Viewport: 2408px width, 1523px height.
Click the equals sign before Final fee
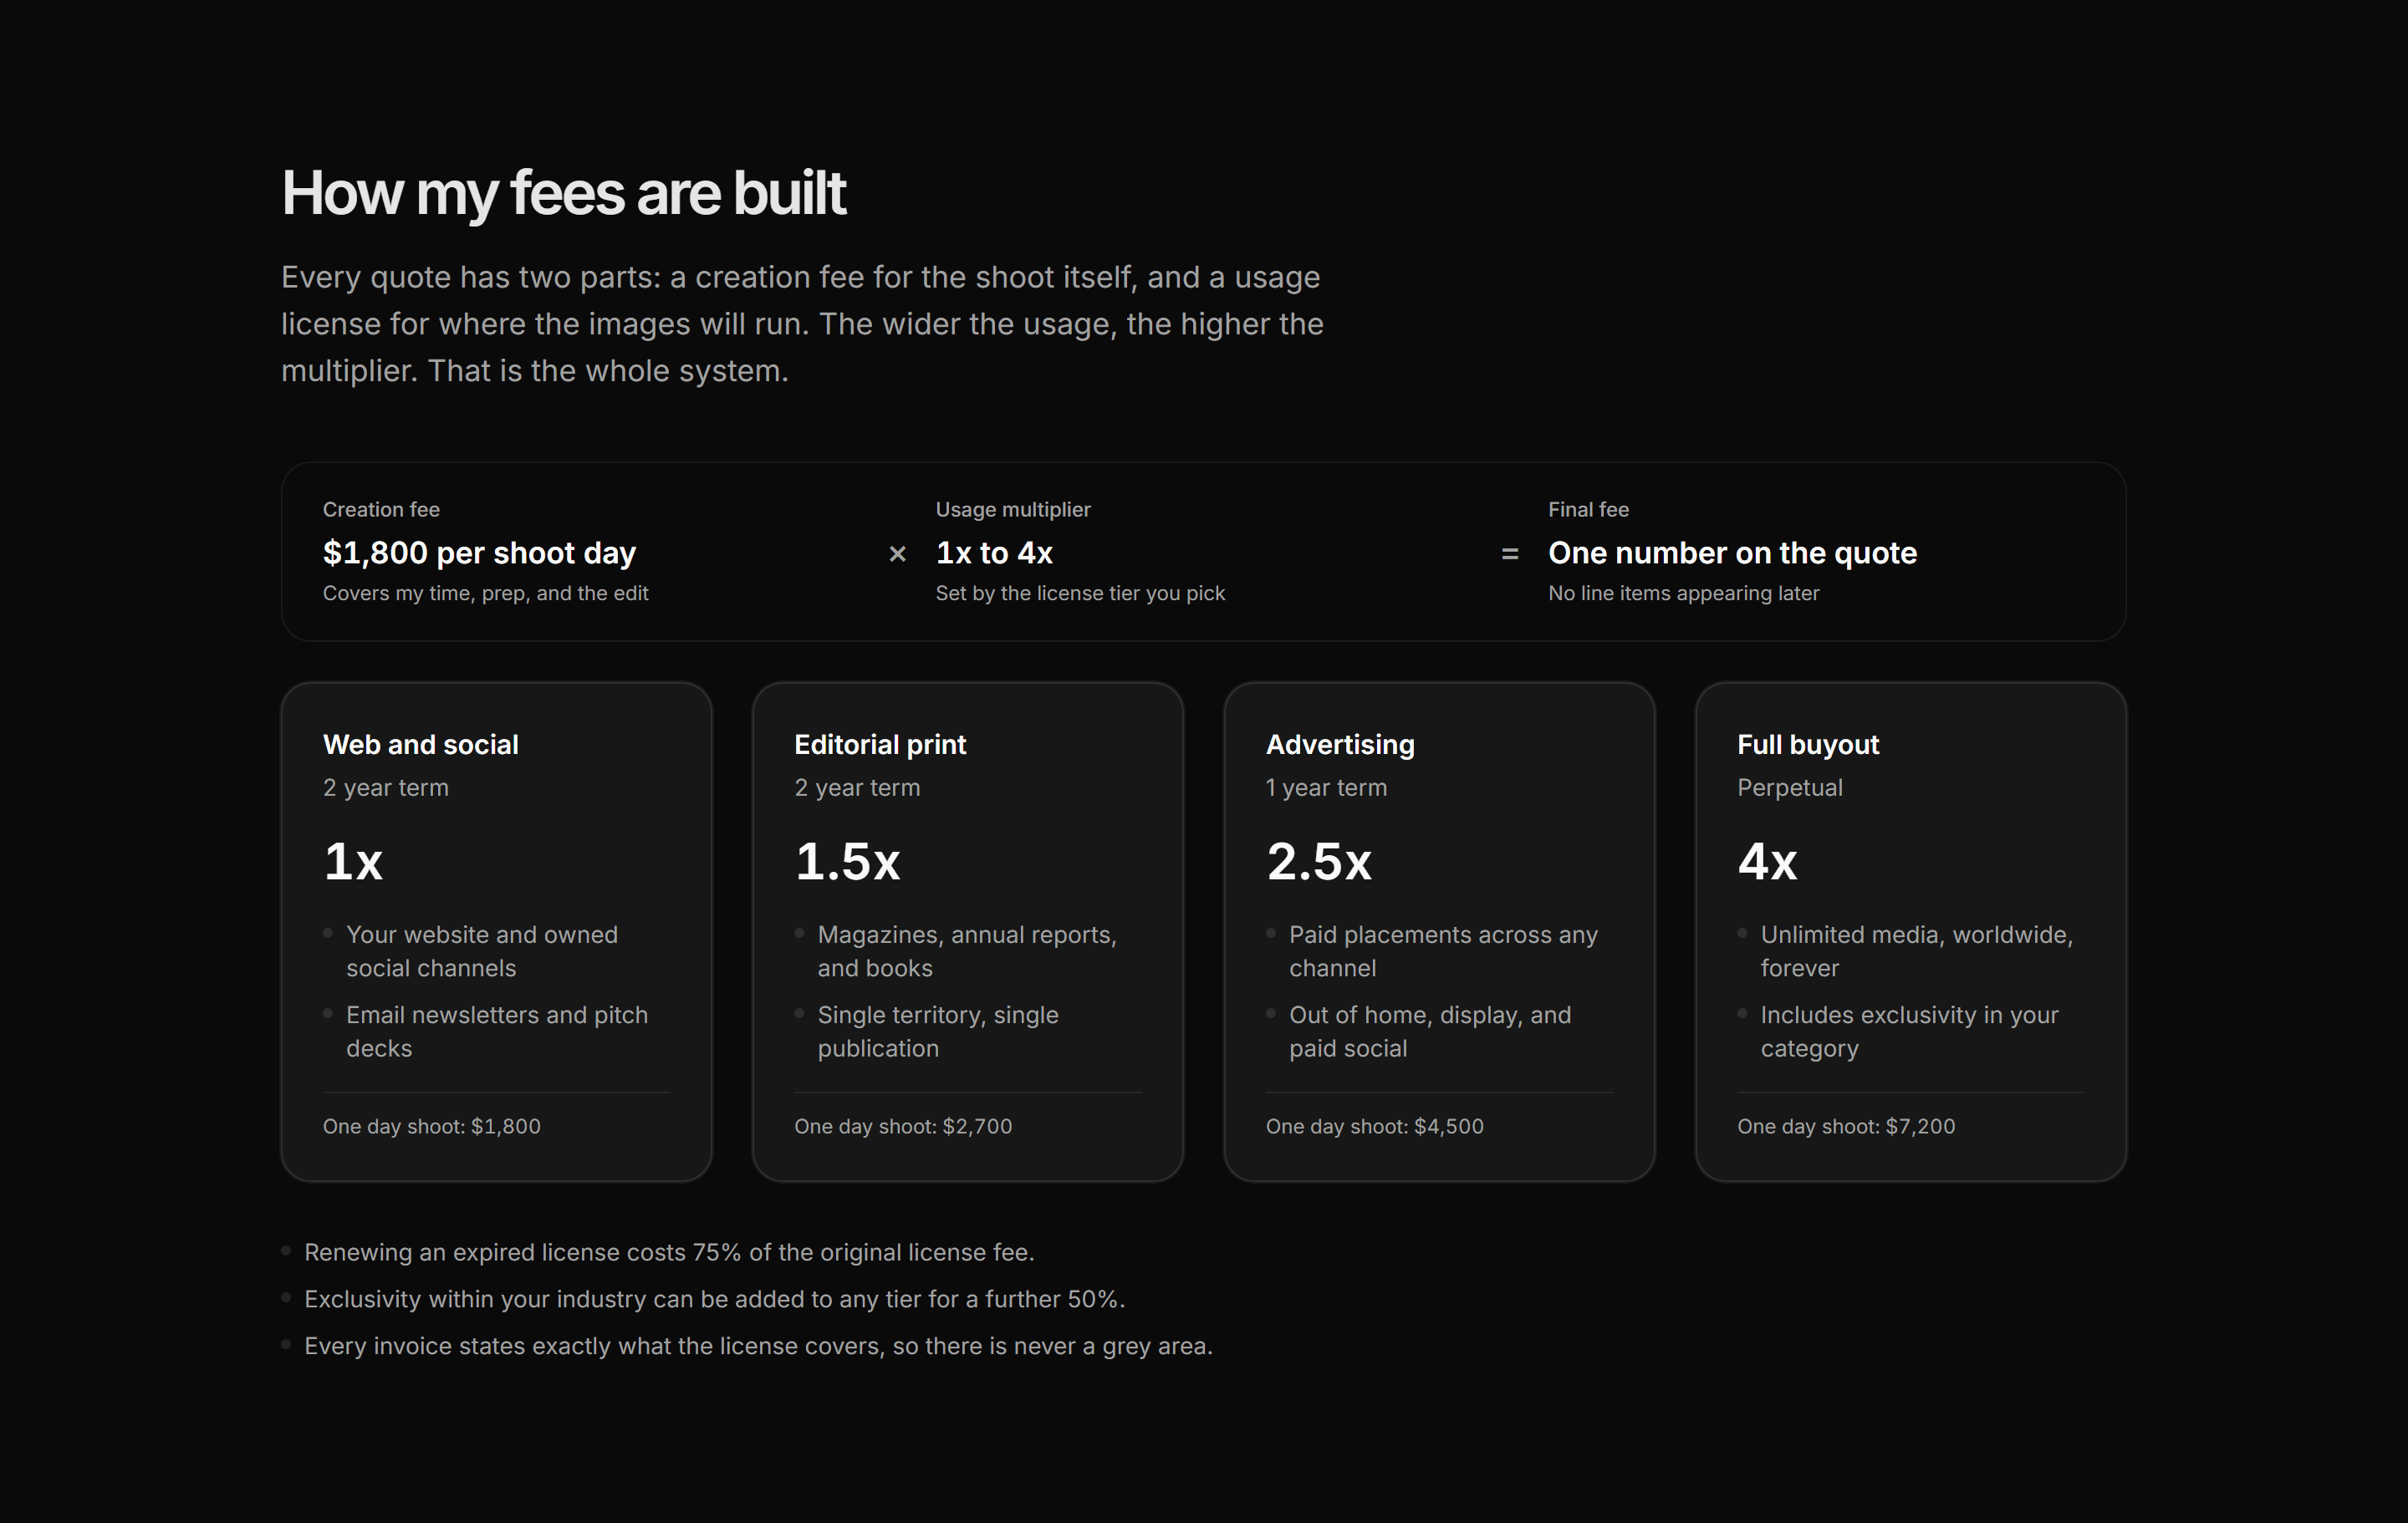tap(1510, 554)
